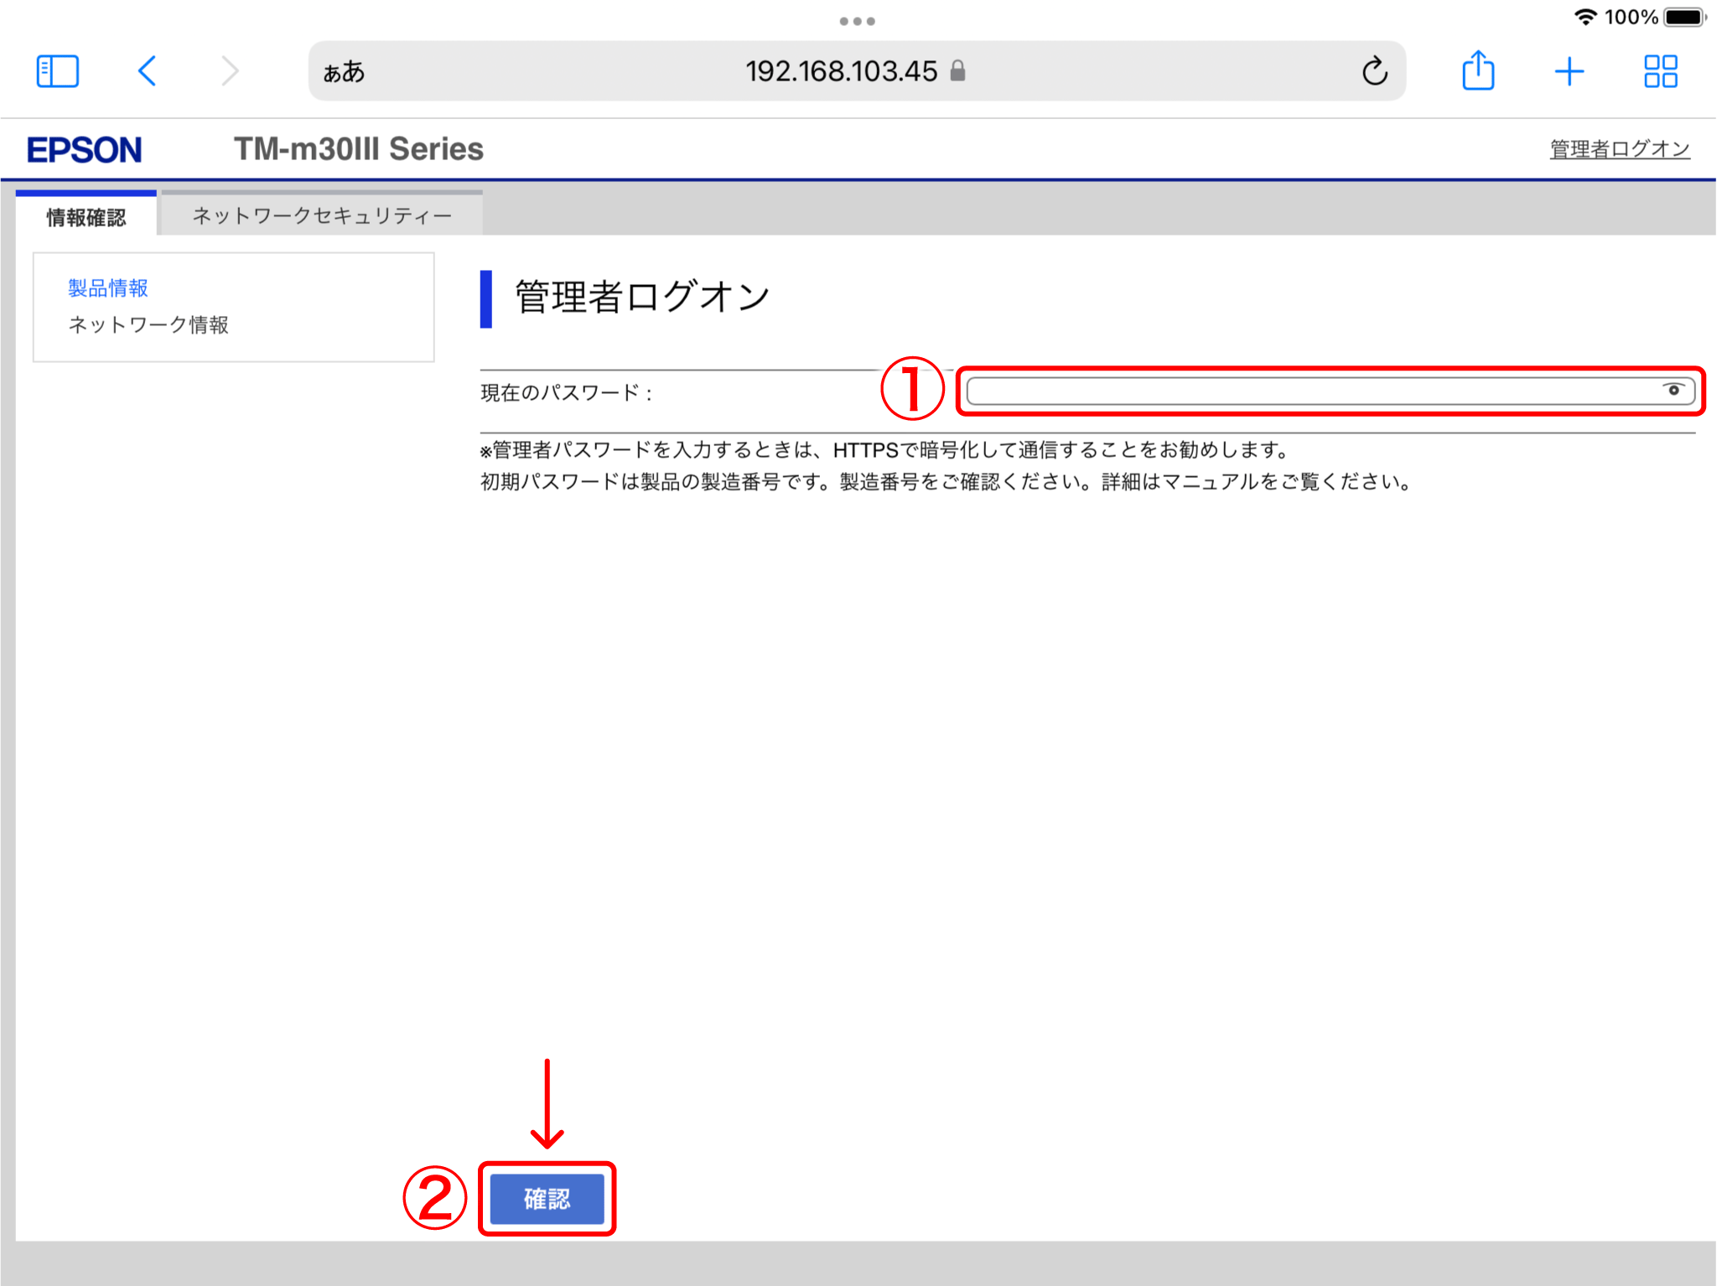Click the 確認 button
The height and width of the screenshot is (1286, 1717).
point(547,1198)
